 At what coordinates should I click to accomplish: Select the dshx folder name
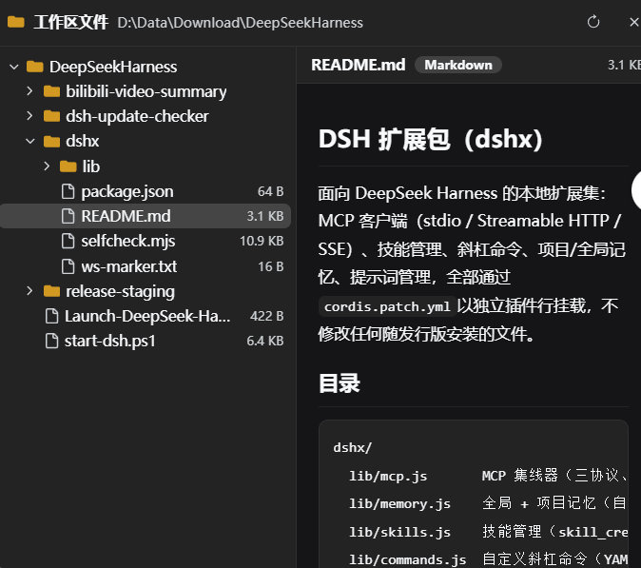pyautogui.click(x=82, y=141)
